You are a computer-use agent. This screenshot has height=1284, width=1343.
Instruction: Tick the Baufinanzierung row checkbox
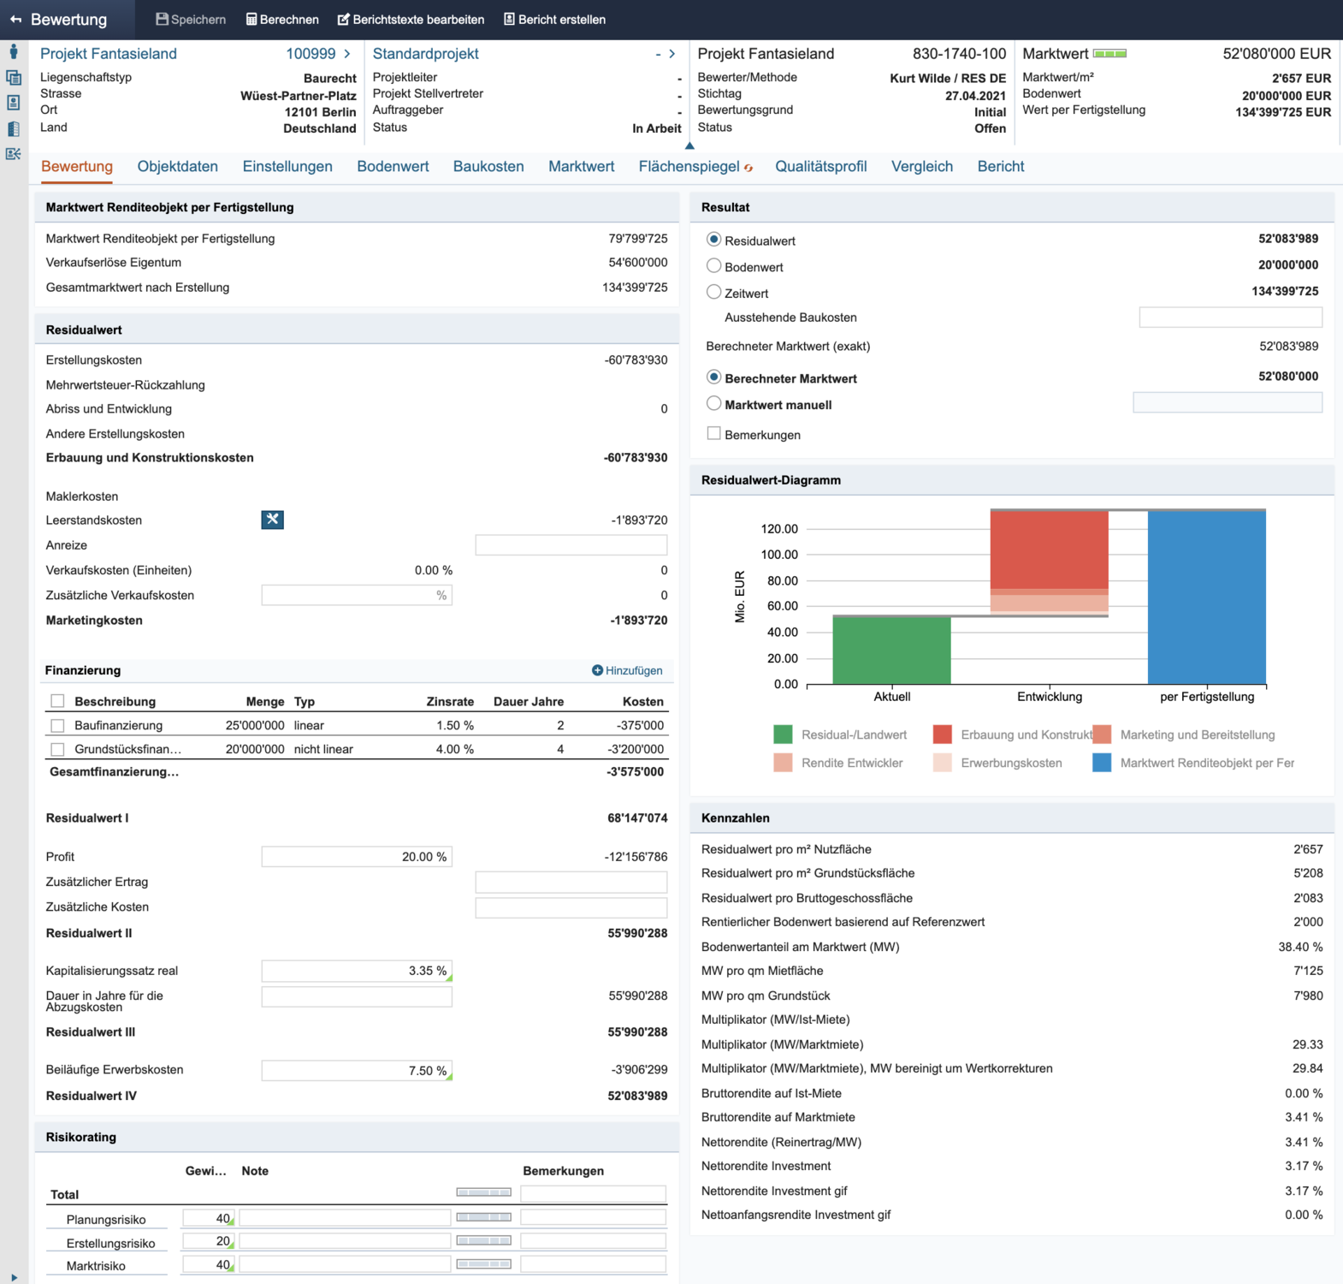57,725
